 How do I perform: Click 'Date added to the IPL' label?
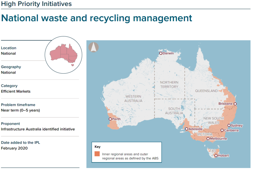[x=21, y=142]
